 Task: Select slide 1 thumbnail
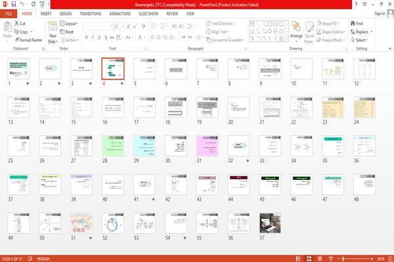(18, 69)
